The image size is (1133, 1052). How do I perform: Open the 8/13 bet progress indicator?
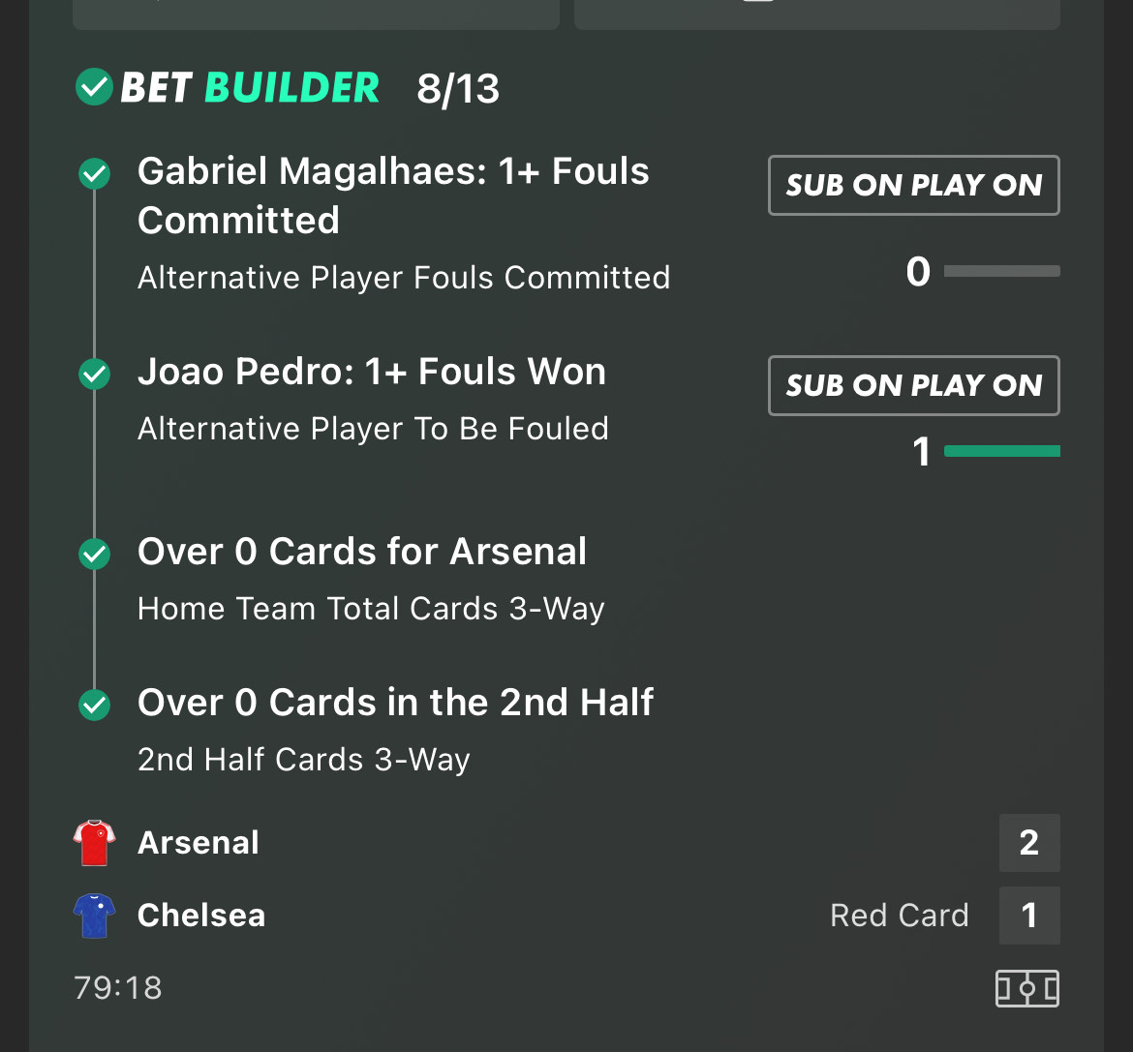(458, 88)
